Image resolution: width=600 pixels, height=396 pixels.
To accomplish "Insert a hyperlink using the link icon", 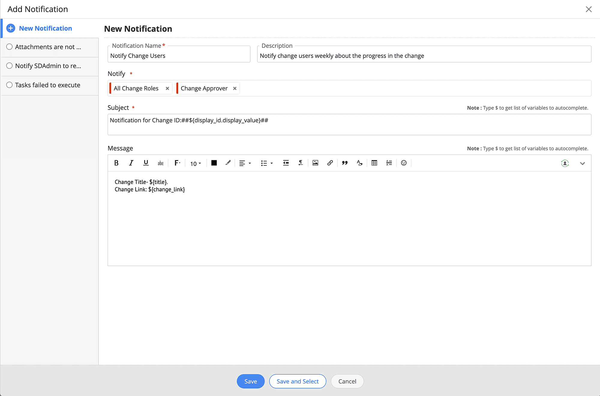I will (330, 163).
